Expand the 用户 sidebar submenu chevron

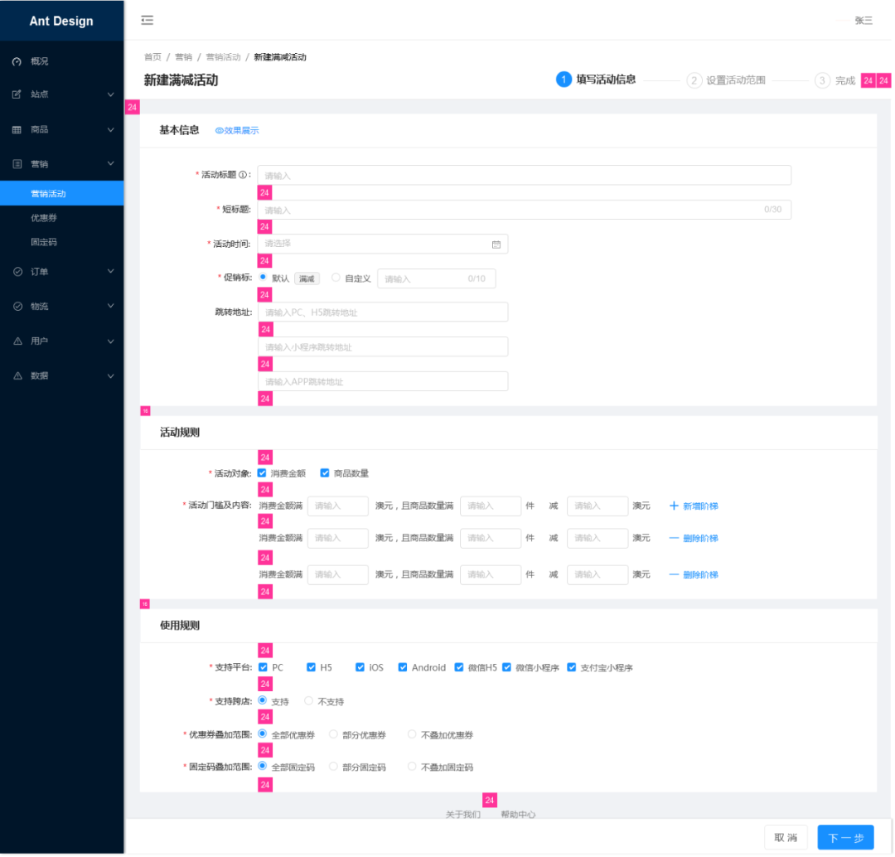point(111,341)
